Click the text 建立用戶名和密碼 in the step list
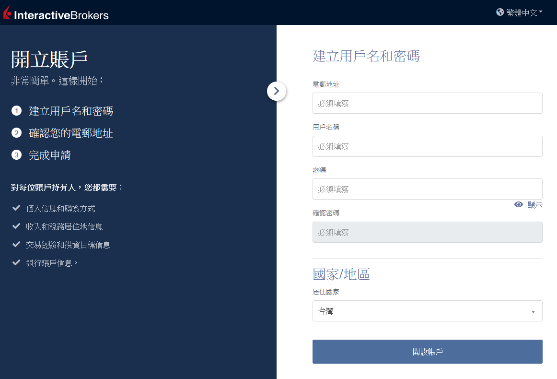 pos(71,111)
